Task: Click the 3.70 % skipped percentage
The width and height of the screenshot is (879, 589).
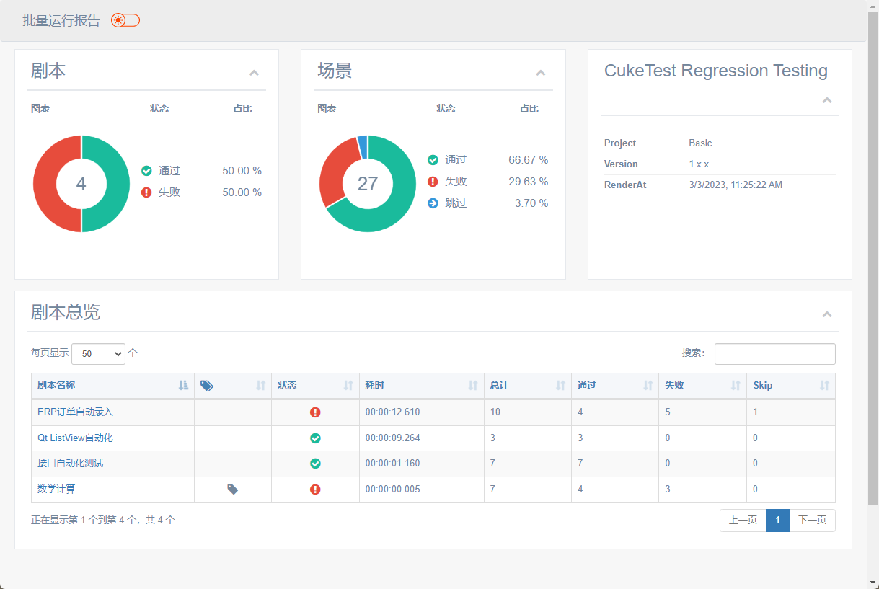Action: coord(531,203)
